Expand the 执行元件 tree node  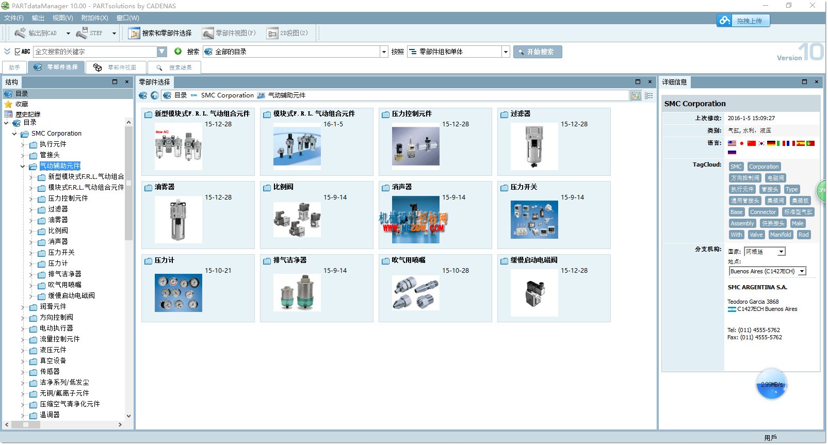[x=23, y=144]
